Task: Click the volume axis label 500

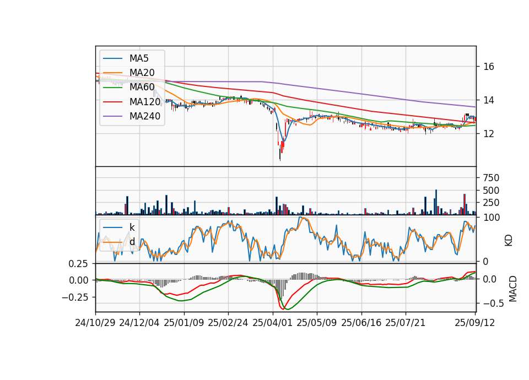Action: pos(491,191)
